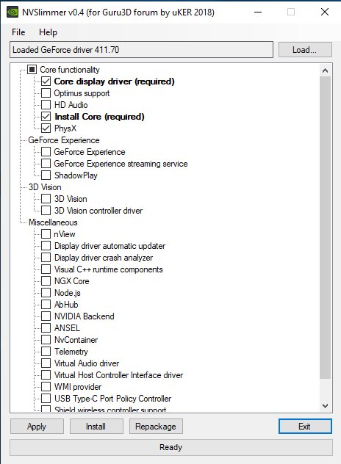Select the 3D Vision group heading

click(45, 187)
